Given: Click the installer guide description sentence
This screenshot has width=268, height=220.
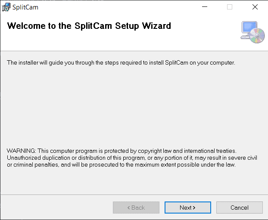Looking at the screenshot, I should tap(121, 63).
